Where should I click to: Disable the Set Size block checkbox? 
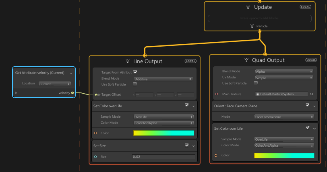point(186,145)
